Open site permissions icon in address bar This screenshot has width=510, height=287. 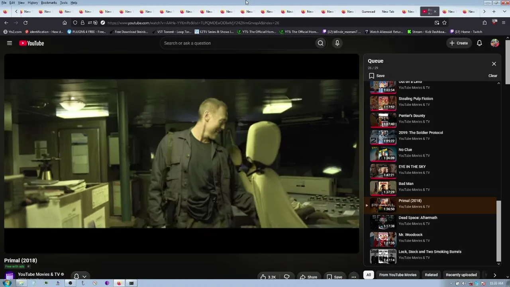90,23
